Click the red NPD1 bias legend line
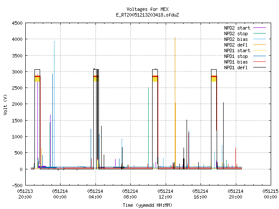279x209 pixels. pyautogui.click(x=260, y=62)
